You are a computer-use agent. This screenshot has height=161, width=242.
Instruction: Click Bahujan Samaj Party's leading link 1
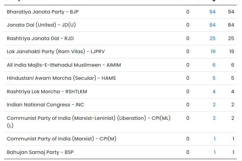(215, 152)
